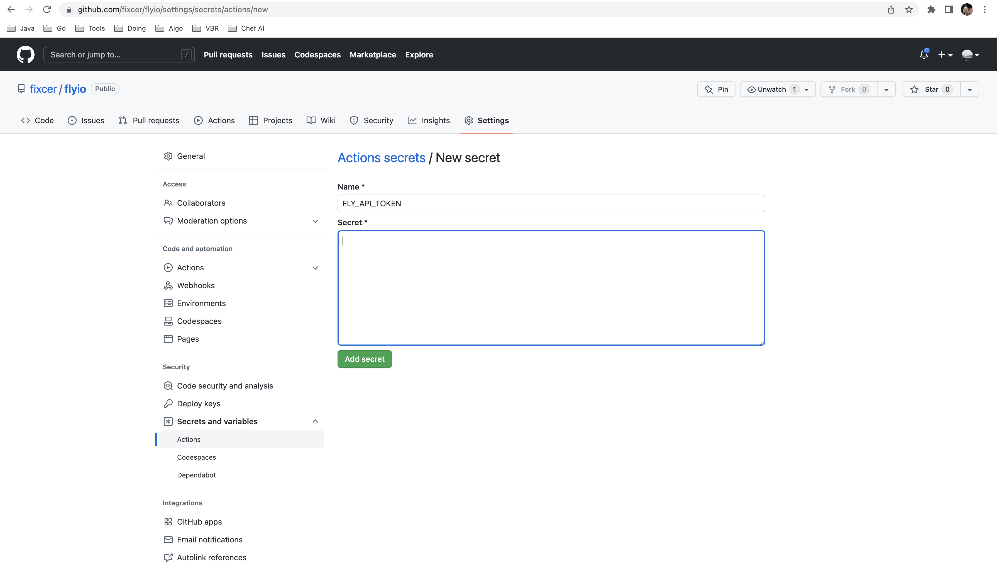
Task: Go back to Actions secrets link
Action: click(x=381, y=158)
